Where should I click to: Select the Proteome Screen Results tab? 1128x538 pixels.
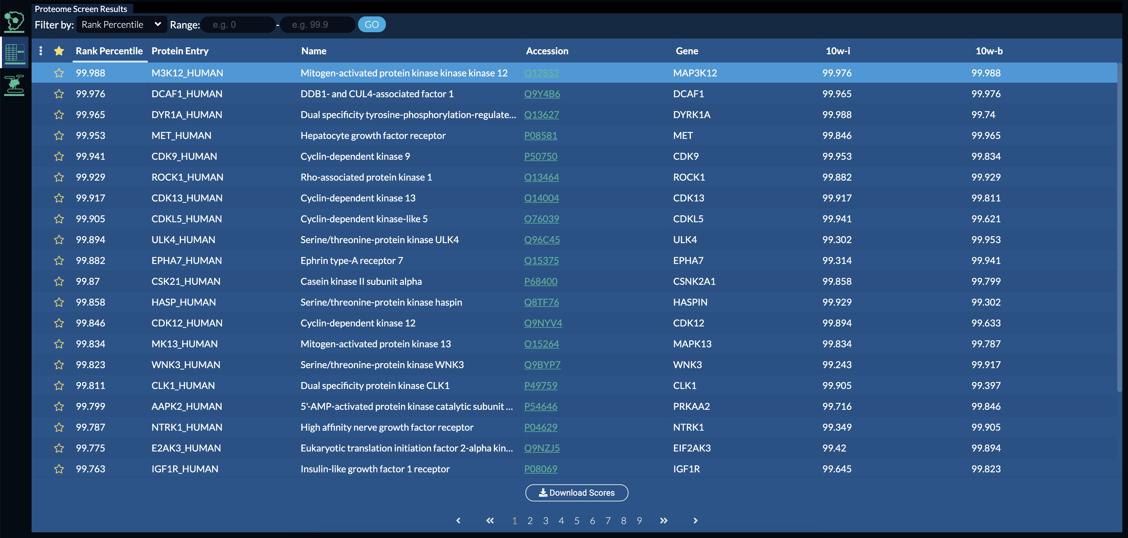(81, 9)
